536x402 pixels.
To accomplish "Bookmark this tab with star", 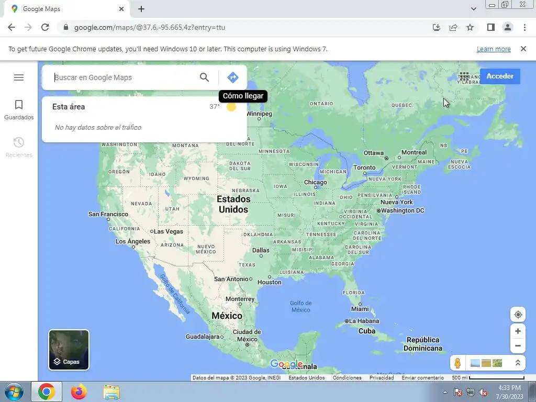I will pyautogui.click(x=470, y=27).
